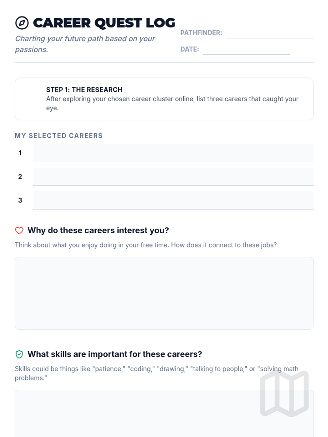328x437 pixels.
Task: Click the career interest answer box
Action: coord(164,293)
